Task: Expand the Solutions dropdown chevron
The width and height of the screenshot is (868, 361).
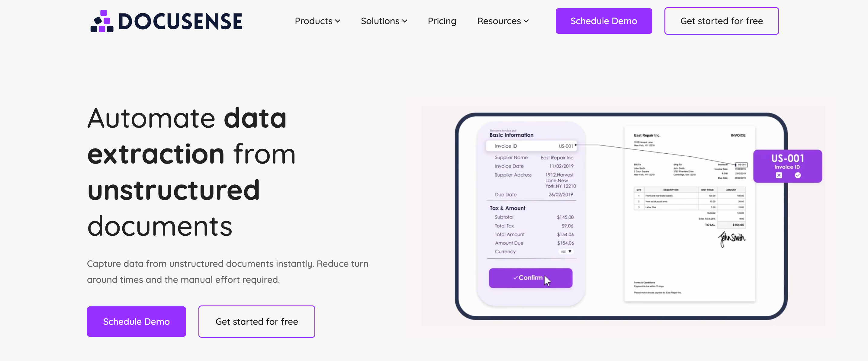Action: pyautogui.click(x=405, y=21)
